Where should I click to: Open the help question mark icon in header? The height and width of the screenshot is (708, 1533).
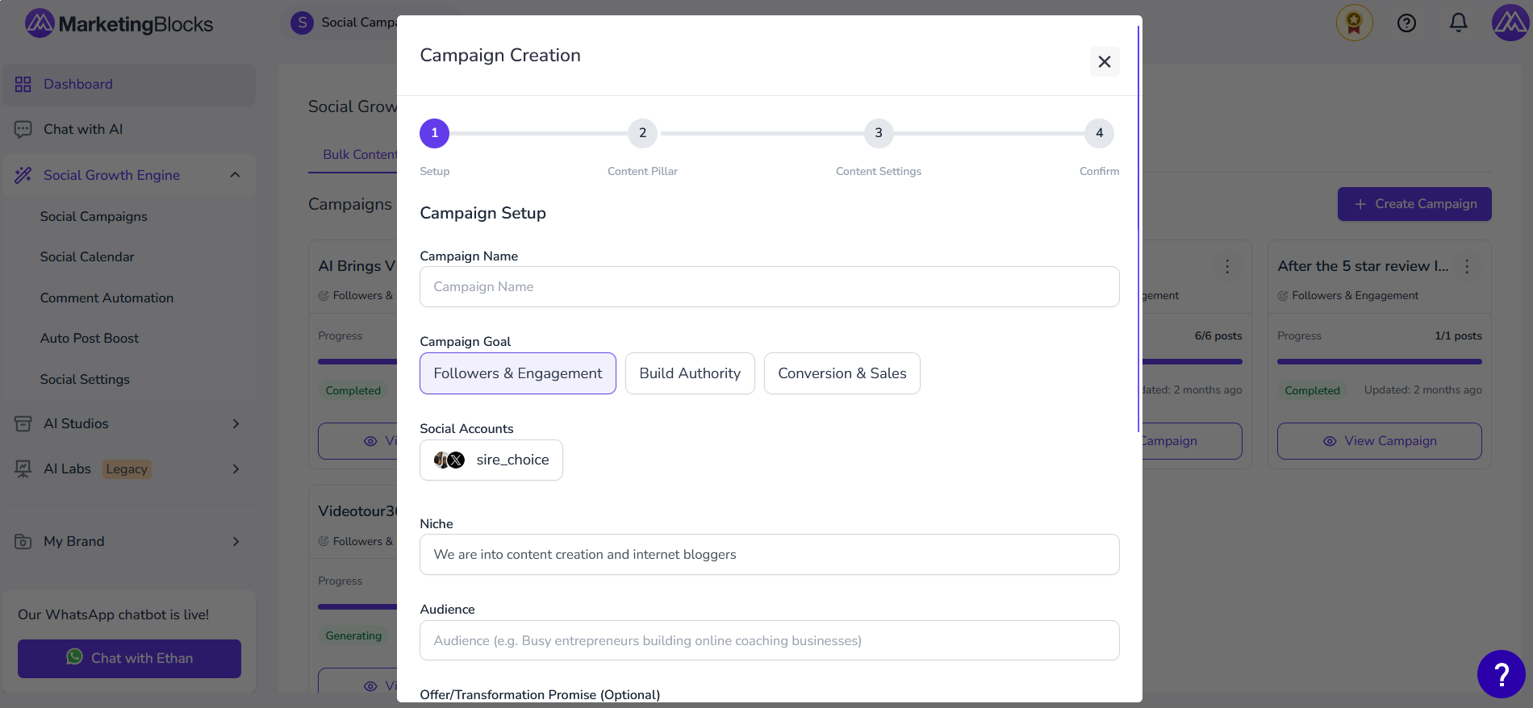click(1406, 23)
